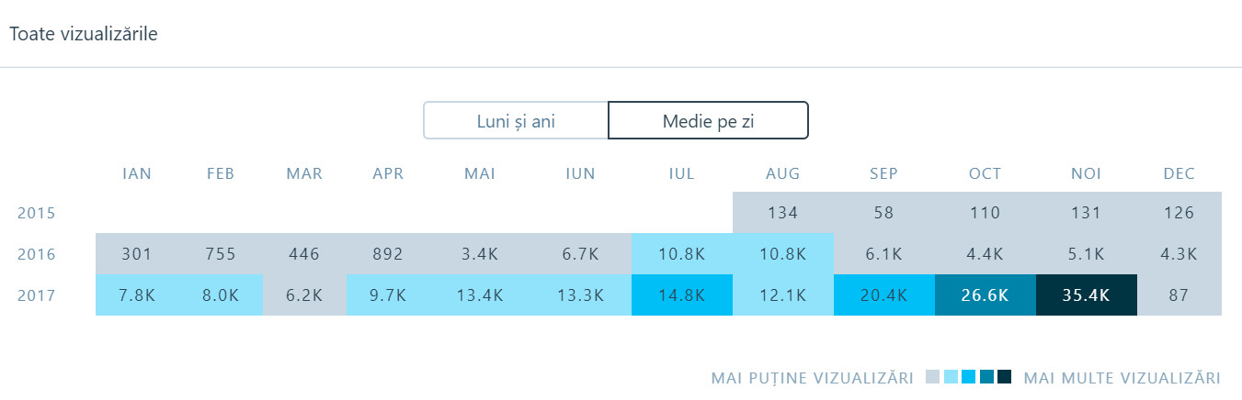Click the February 2016 cell showing 755
The height and width of the screenshot is (400, 1242).
click(x=221, y=254)
